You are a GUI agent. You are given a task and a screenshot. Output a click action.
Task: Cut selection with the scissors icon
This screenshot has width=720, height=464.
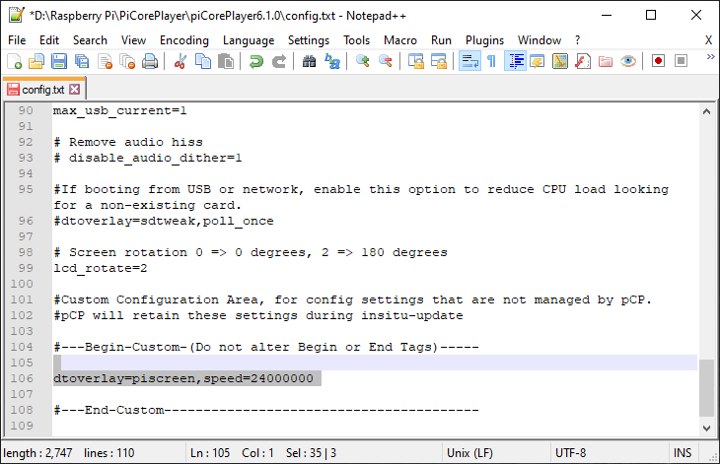(x=180, y=61)
